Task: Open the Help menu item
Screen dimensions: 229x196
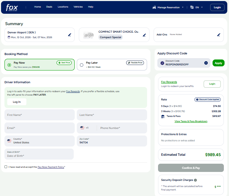Action: 91,7
